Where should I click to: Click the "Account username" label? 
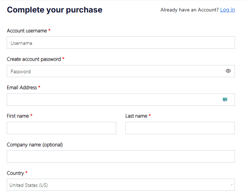coord(27,31)
